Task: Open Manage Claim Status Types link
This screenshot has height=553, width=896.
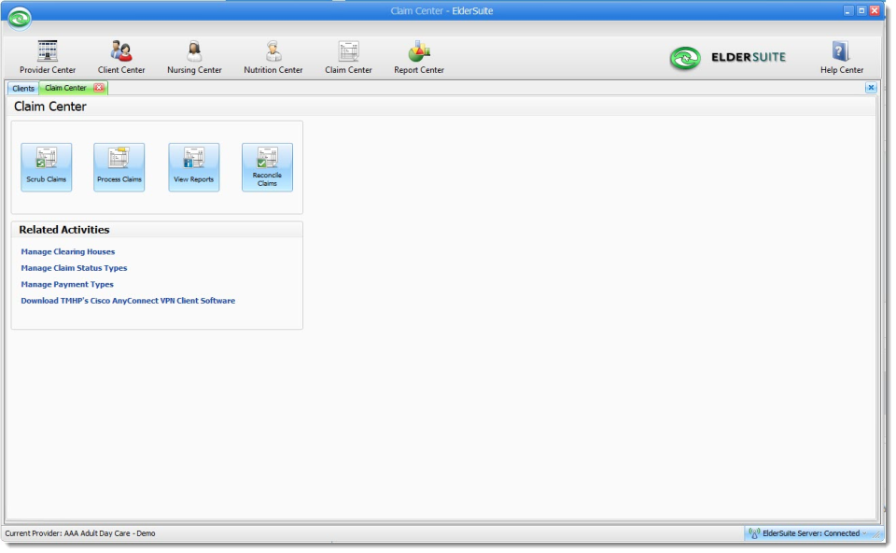Action: click(x=75, y=268)
